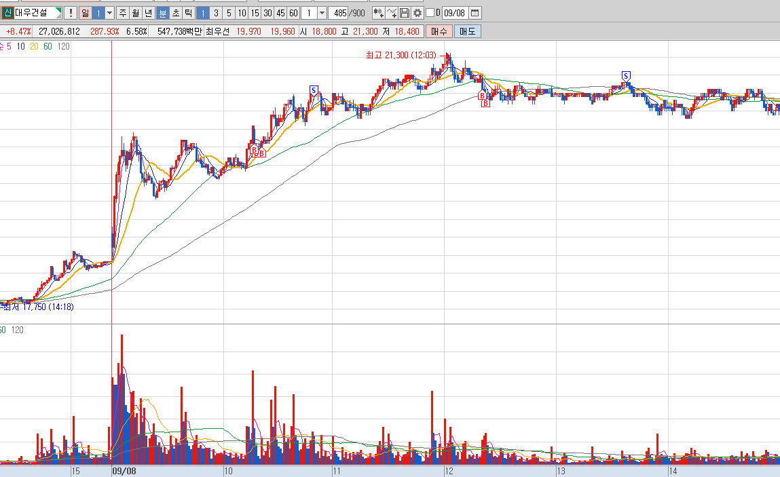
Task: Click the green 신 stock search icon
Action: [x=7, y=13]
